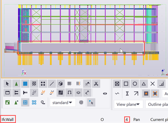Image resolution: width=168 pixels, height=123 pixels.
Task: Select the crossed-box snap to reference points icon
Action: click(117, 84)
